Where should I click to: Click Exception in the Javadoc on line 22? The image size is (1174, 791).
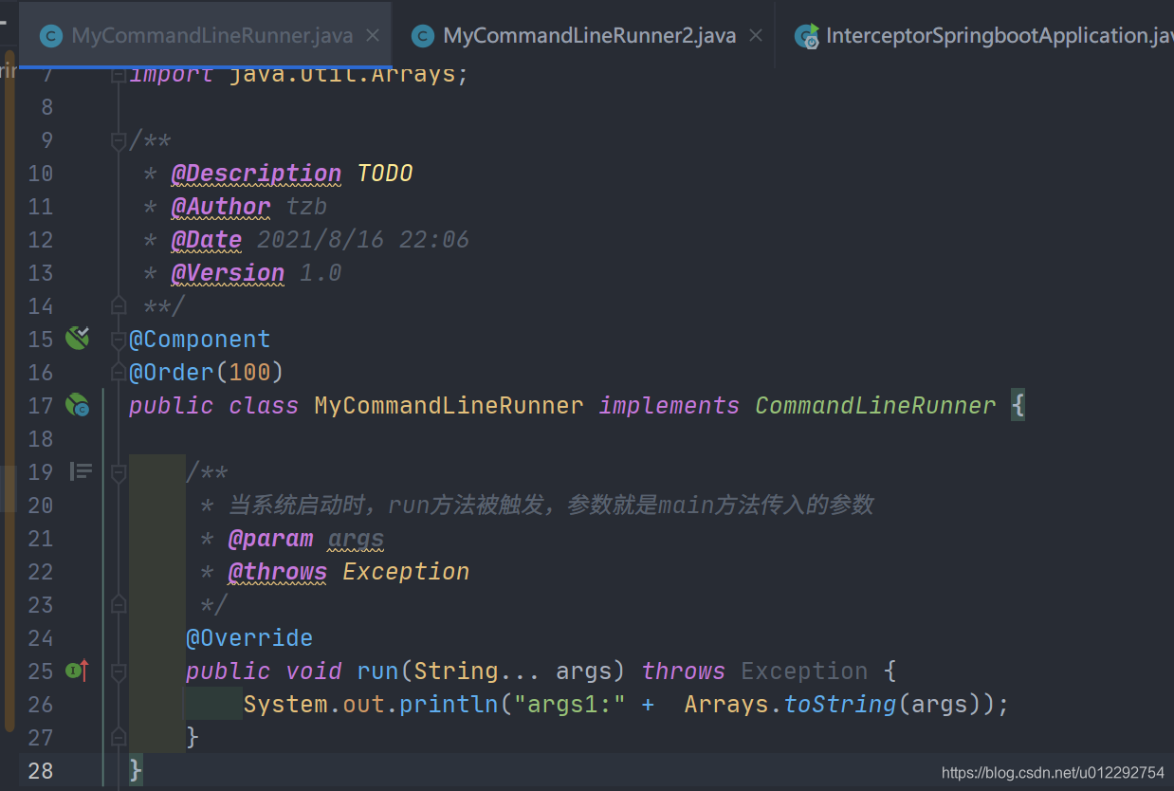point(406,572)
